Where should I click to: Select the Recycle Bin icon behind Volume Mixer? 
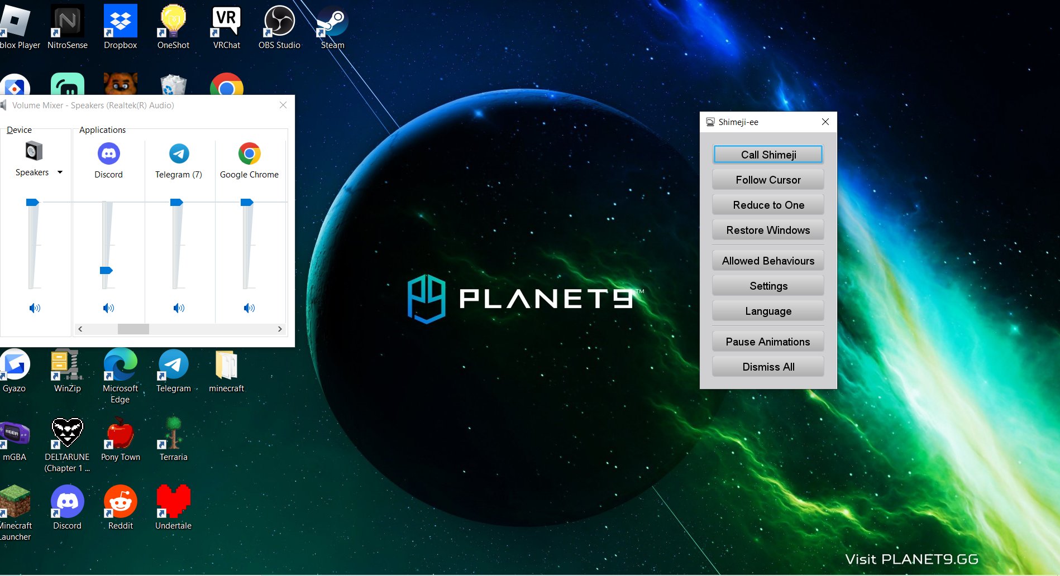[x=174, y=85]
